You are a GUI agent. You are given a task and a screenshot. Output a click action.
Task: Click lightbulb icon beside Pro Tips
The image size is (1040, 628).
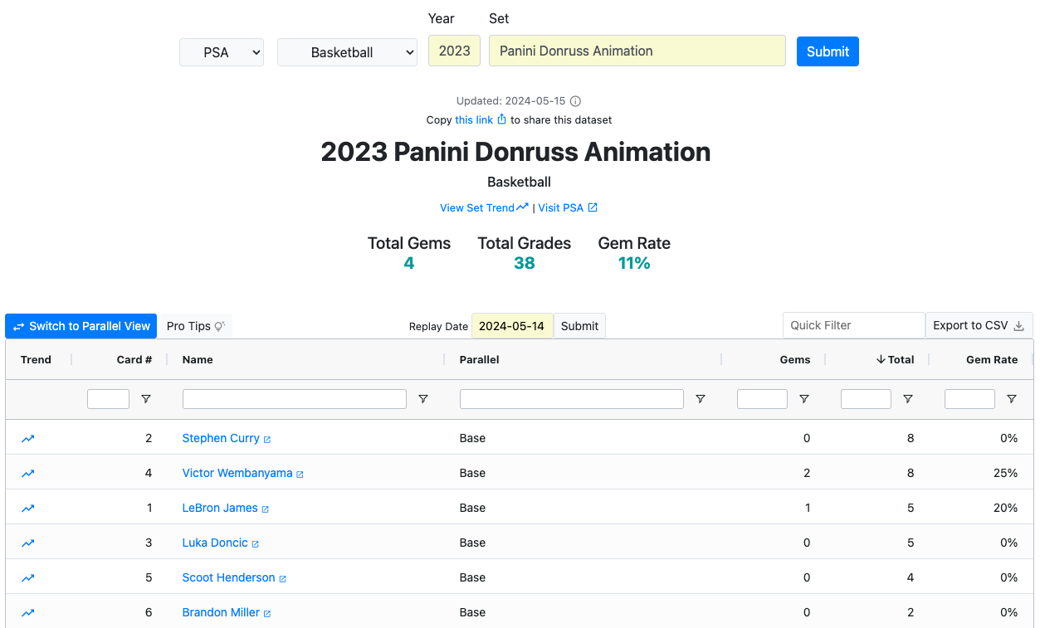point(220,326)
